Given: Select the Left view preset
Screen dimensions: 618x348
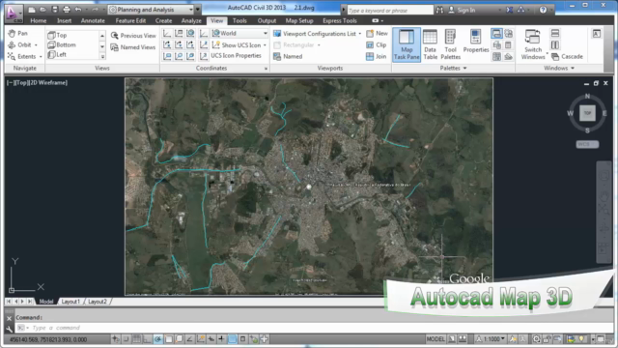Looking at the screenshot, I should [x=57, y=55].
